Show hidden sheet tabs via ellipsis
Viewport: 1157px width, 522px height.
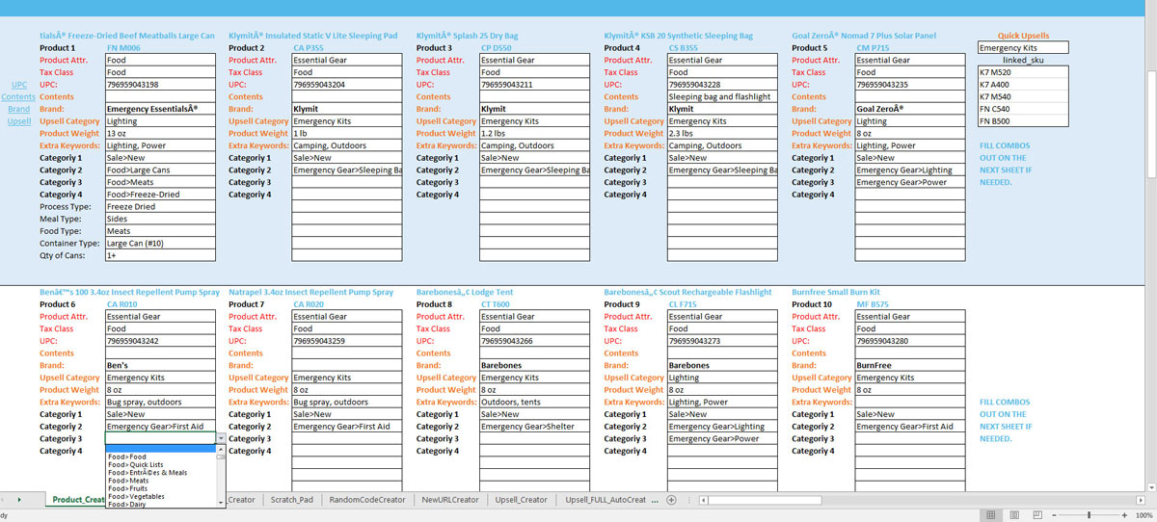tap(657, 500)
